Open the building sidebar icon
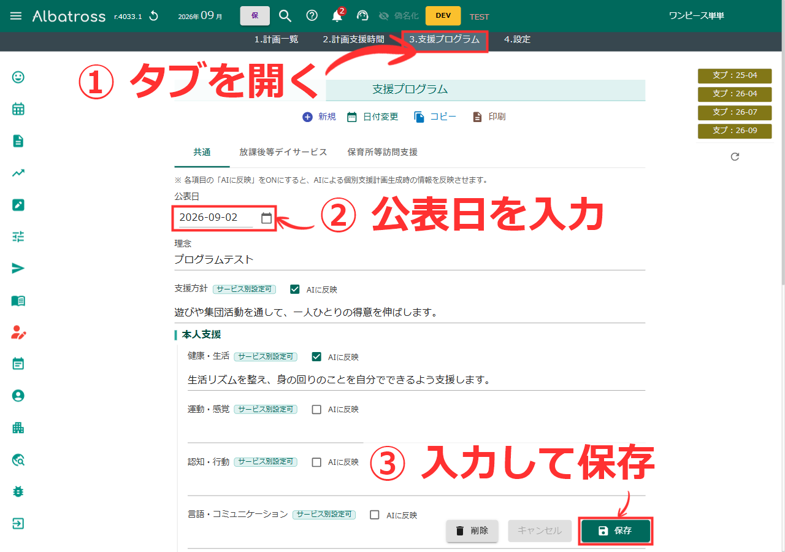 point(18,427)
